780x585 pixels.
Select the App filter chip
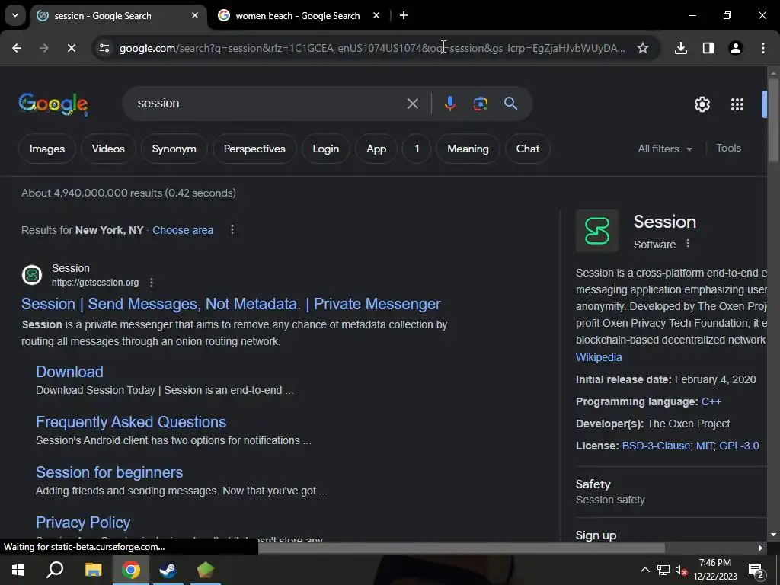376,149
